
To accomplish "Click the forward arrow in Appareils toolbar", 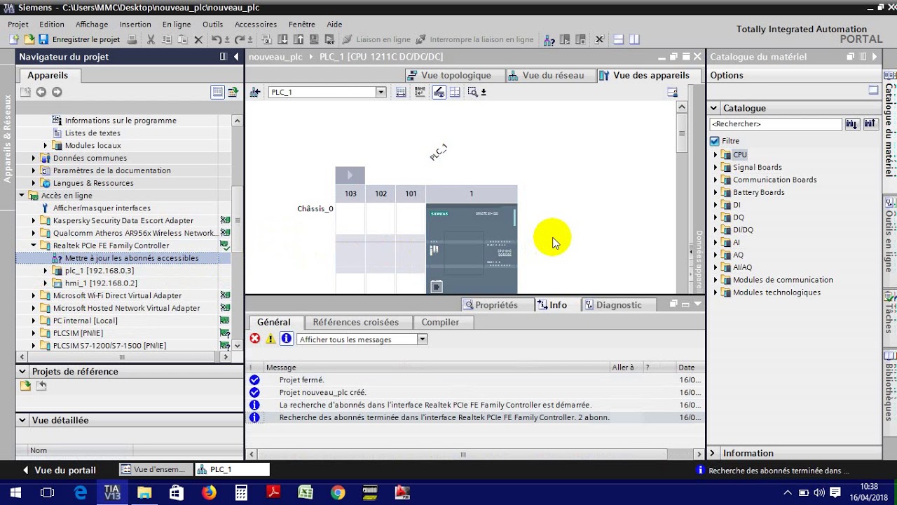I will tap(57, 92).
